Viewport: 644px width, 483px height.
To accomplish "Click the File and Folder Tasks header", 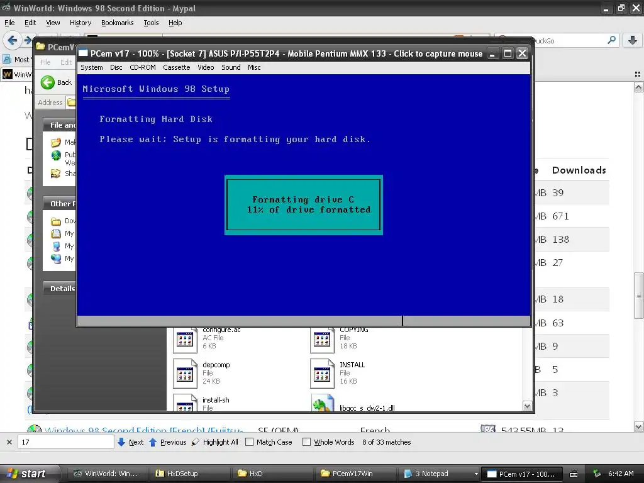I will [60, 125].
